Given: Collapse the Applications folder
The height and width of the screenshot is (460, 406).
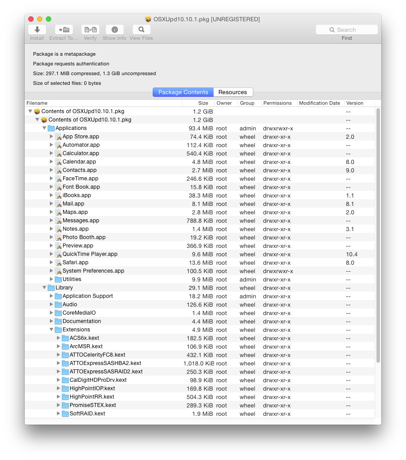Looking at the screenshot, I should (44, 128).
